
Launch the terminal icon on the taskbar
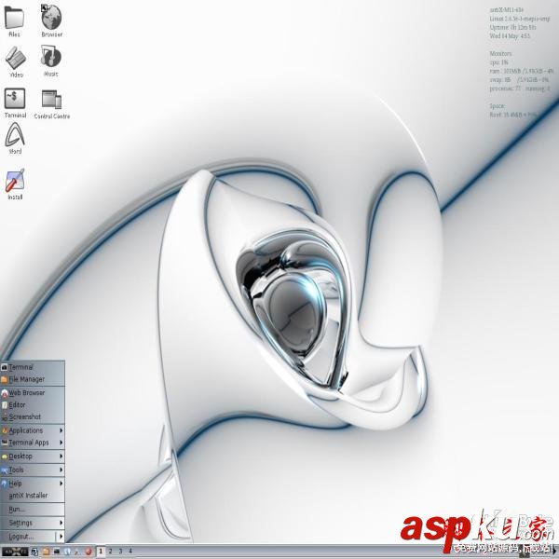click(57, 552)
